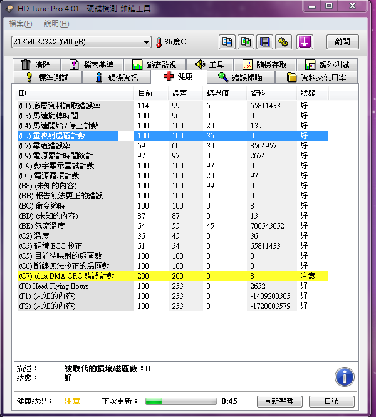Click the 狀態 column header
The width and height of the screenshot is (376, 417).
[x=313, y=93]
